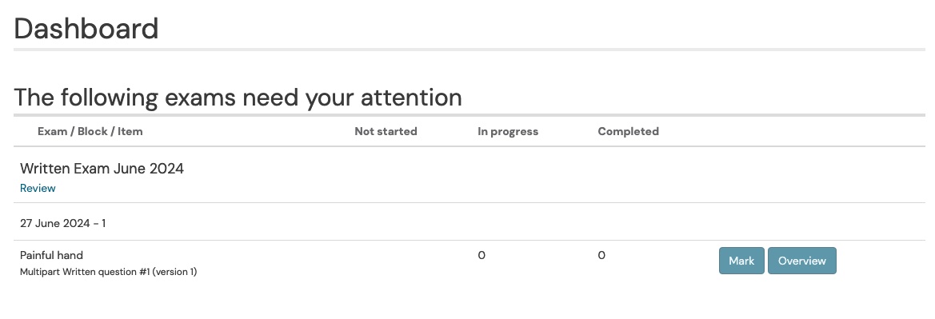Select the In progress count for Painful hand
The image size is (935, 319).
point(481,255)
